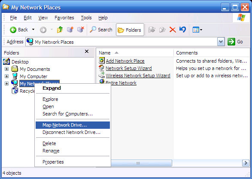Expand My Computer tree node
252x179 pixels.
pyautogui.click(x=6, y=76)
